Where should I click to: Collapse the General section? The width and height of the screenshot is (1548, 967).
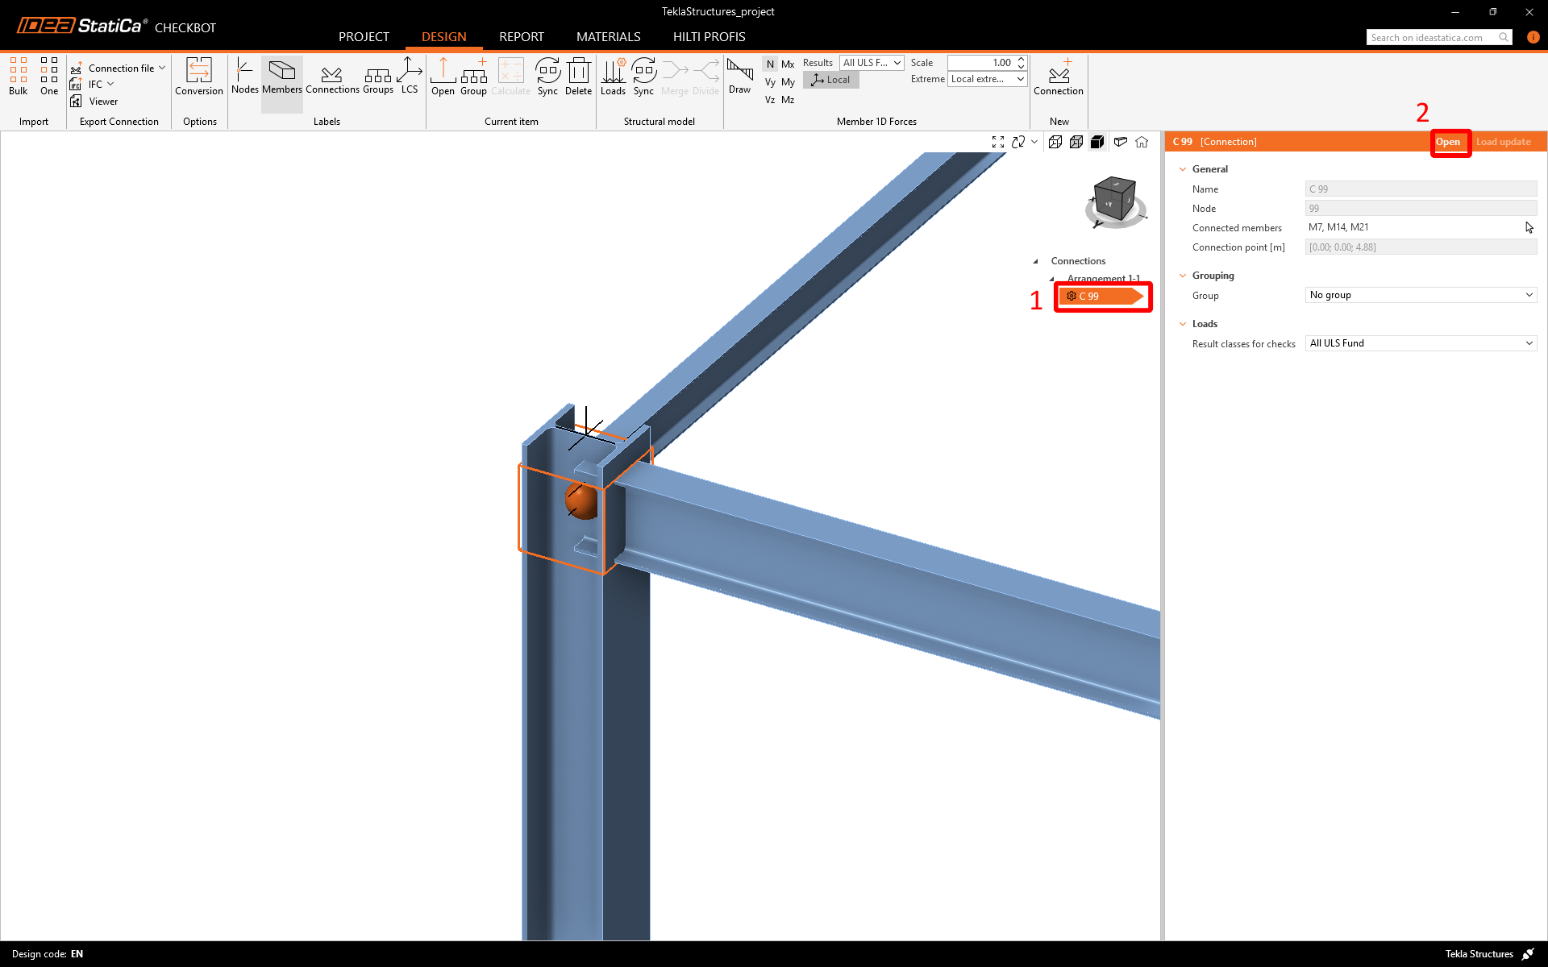[1183, 169]
